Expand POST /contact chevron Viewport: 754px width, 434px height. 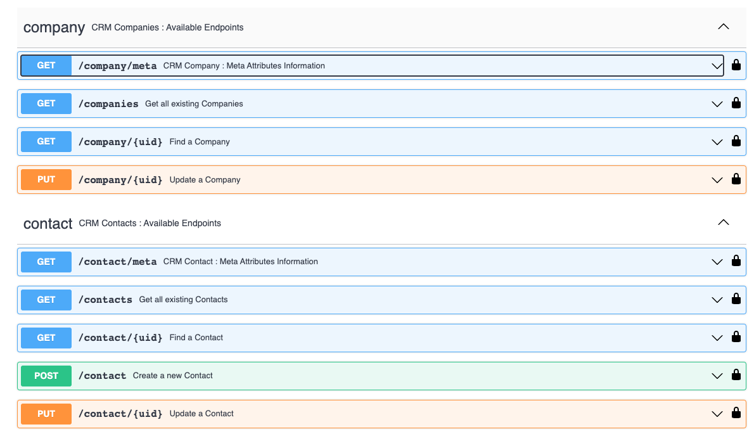click(717, 376)
